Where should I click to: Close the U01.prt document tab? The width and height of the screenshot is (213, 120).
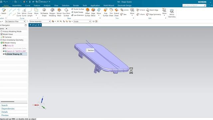click(41, 25)
